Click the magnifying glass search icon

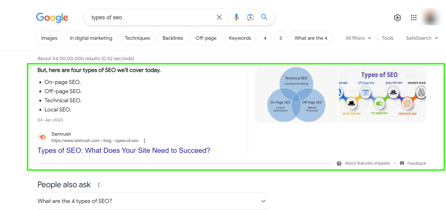(264, 17)
